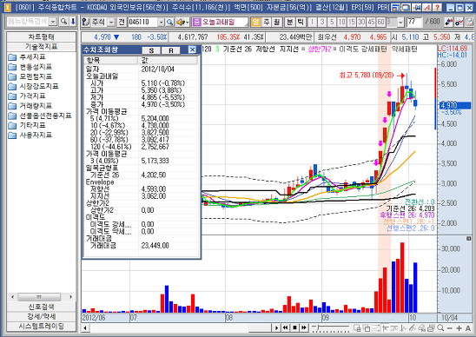Select the 10 interval button

[342, 22]
